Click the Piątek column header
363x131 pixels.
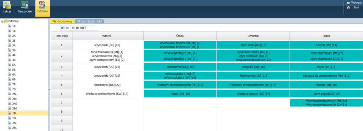point(326,36)
